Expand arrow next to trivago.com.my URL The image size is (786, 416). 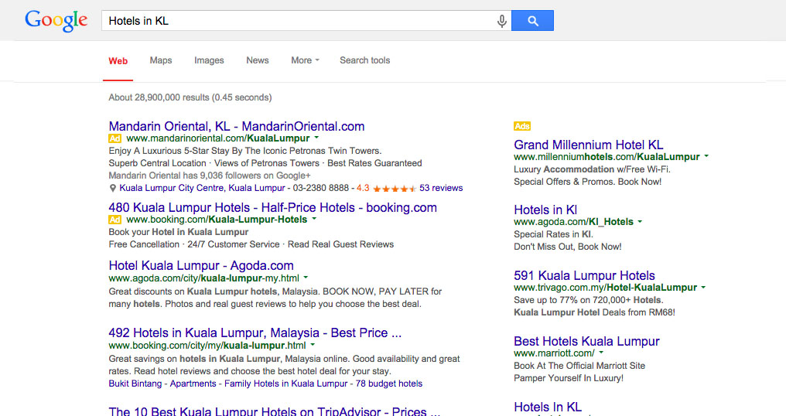pyautogui.click(x=703, y=287)
